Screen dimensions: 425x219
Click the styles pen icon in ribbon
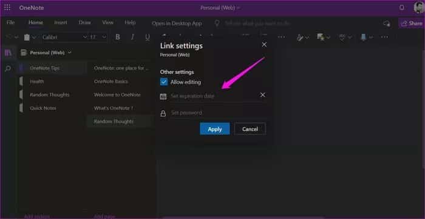coord(300,38)
